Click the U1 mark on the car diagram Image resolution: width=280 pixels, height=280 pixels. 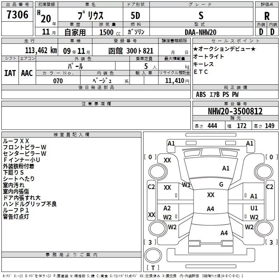pos(254,208)
